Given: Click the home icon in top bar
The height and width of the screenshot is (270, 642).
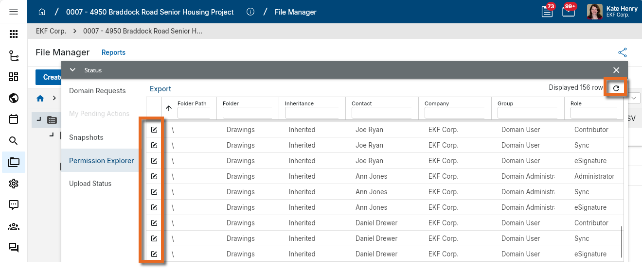Looking at the screenshot, I should coord(42,12).
